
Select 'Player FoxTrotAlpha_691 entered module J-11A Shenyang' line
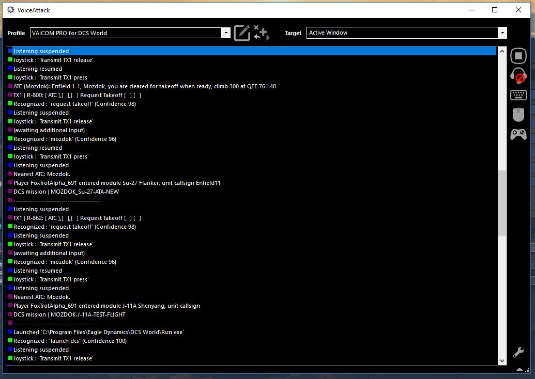coord(106,306)
